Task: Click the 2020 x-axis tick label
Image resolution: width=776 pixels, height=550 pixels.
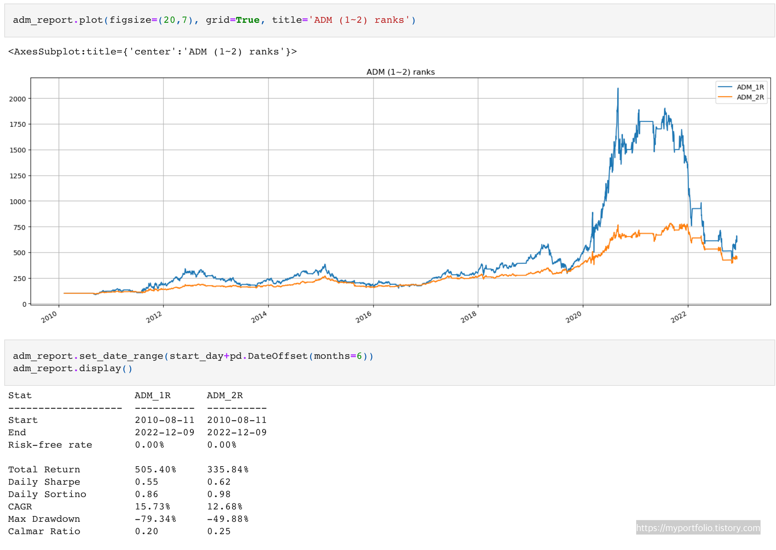Action: 573,317
